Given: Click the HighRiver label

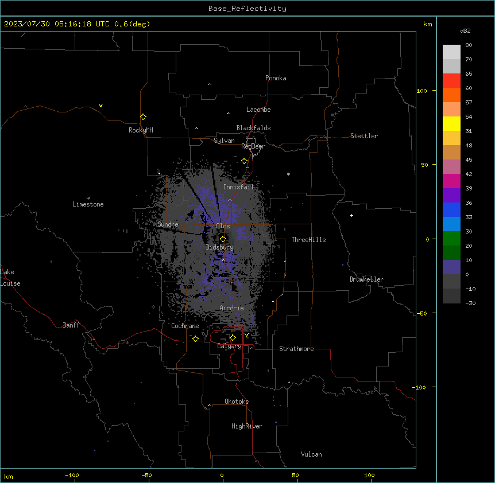Looking at the screenshot, I should [x=247, y=426].
